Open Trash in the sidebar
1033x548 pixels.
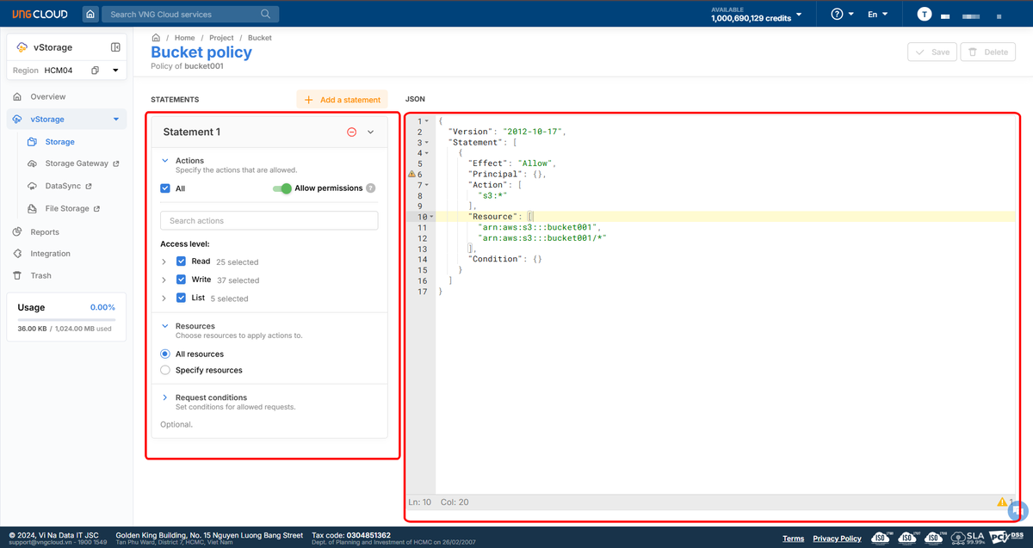[x=40, y=275]
